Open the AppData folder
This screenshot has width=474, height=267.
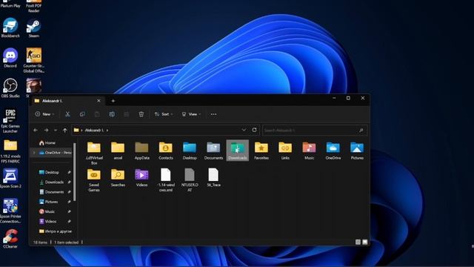pos(141,151)
